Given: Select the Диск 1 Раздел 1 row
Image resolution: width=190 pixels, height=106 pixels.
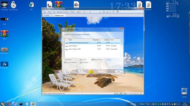Looking at the screenshot, I should pos(92,49).
